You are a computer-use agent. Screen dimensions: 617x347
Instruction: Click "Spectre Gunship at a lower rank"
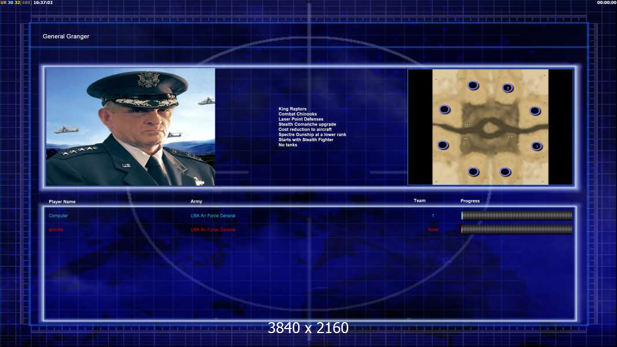click(313, 134)
